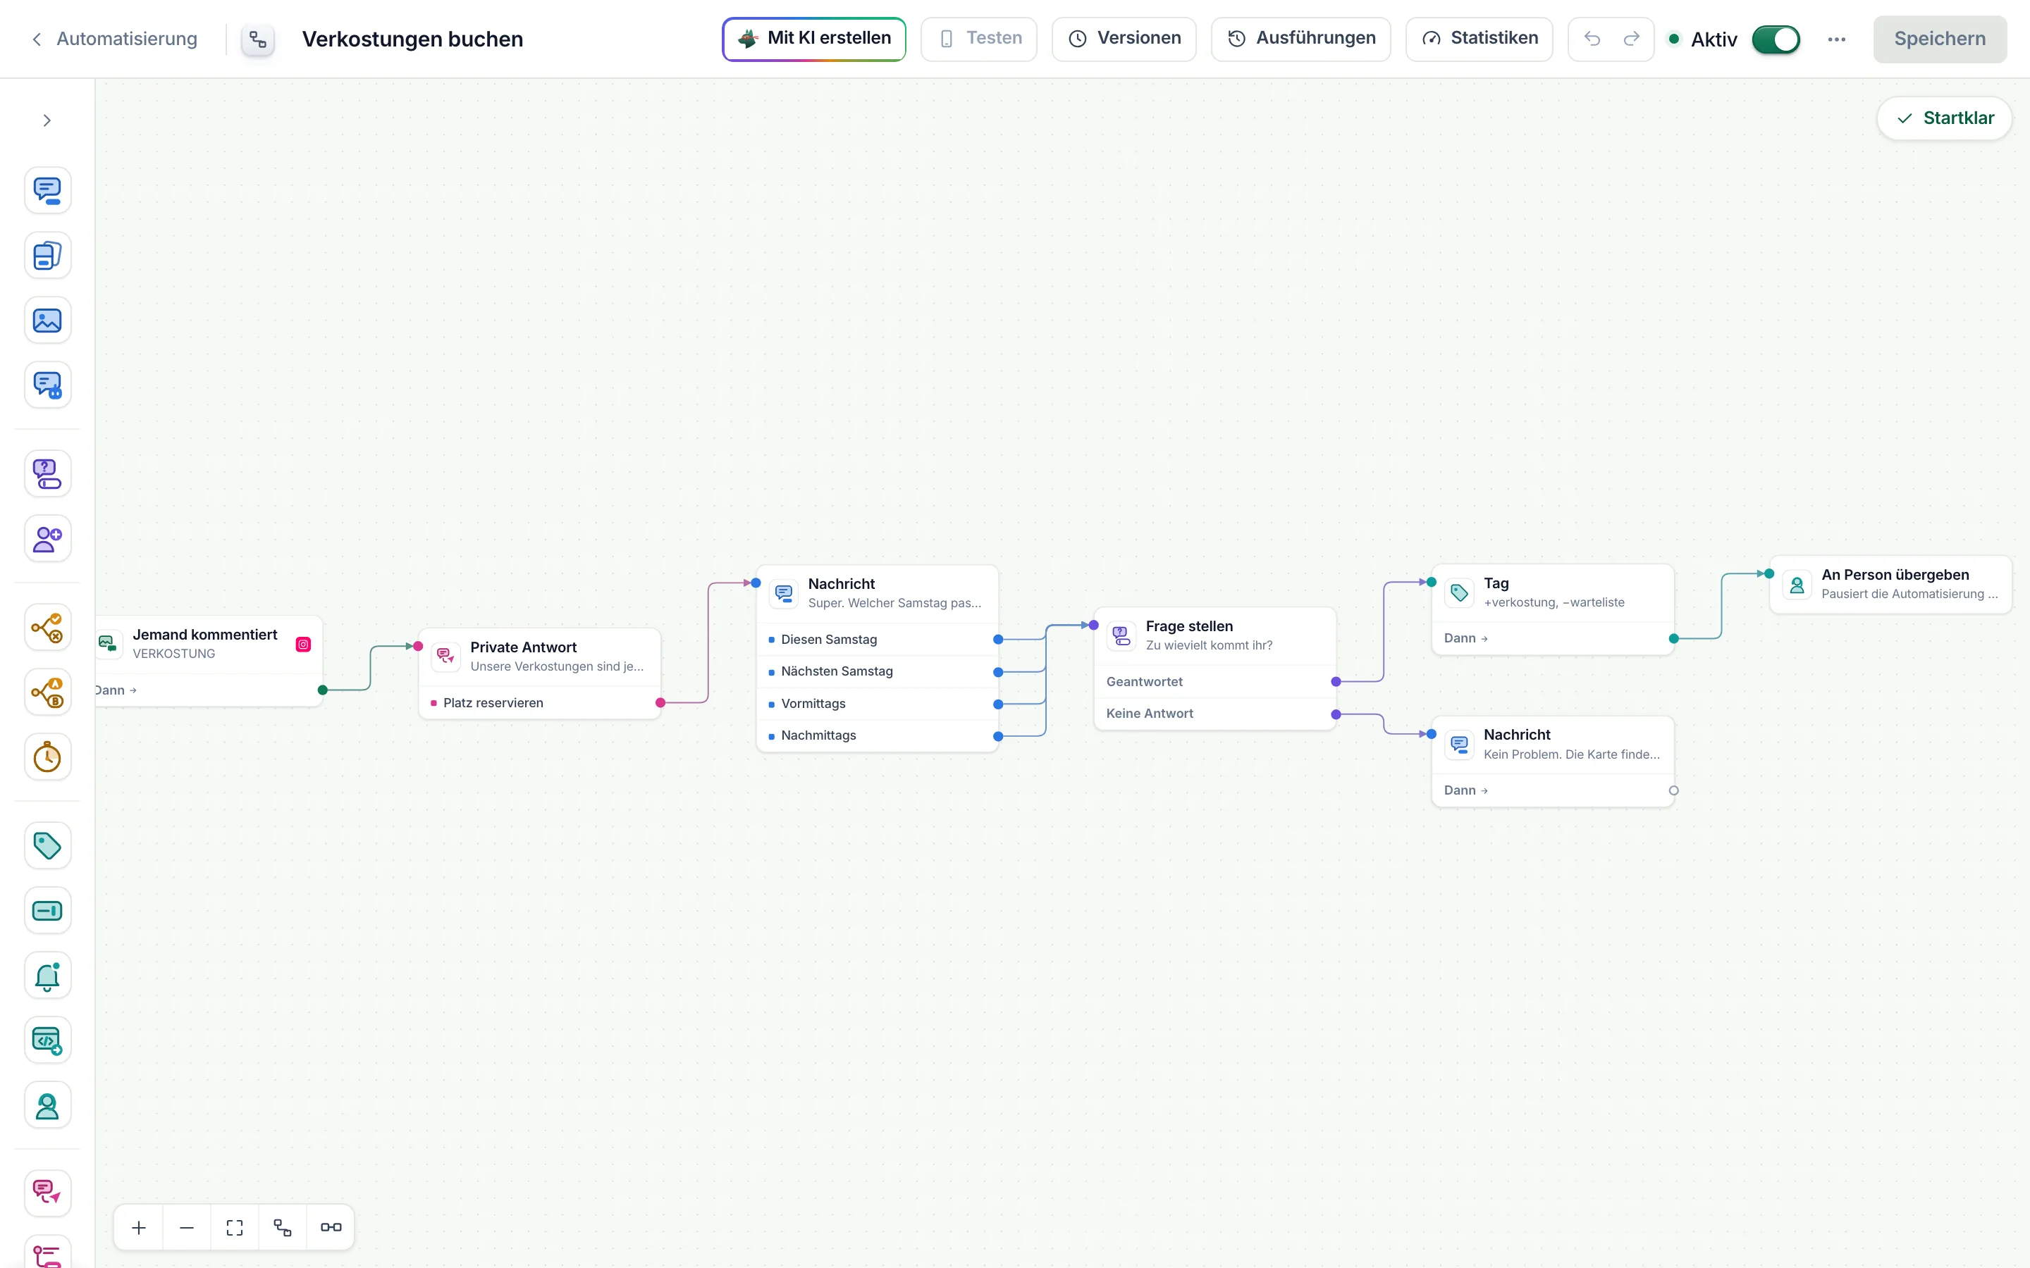Viewport: 2030px width, 1268px height.
Task: Undo the last action
Action: 1592,39
